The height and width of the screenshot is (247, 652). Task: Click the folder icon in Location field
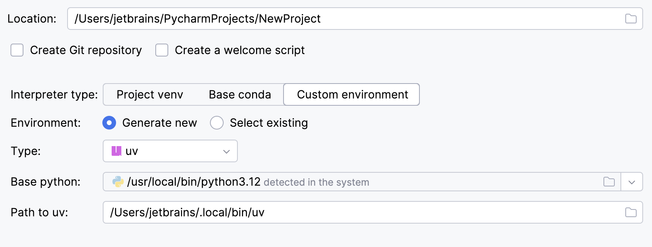(x=631, y=19)
